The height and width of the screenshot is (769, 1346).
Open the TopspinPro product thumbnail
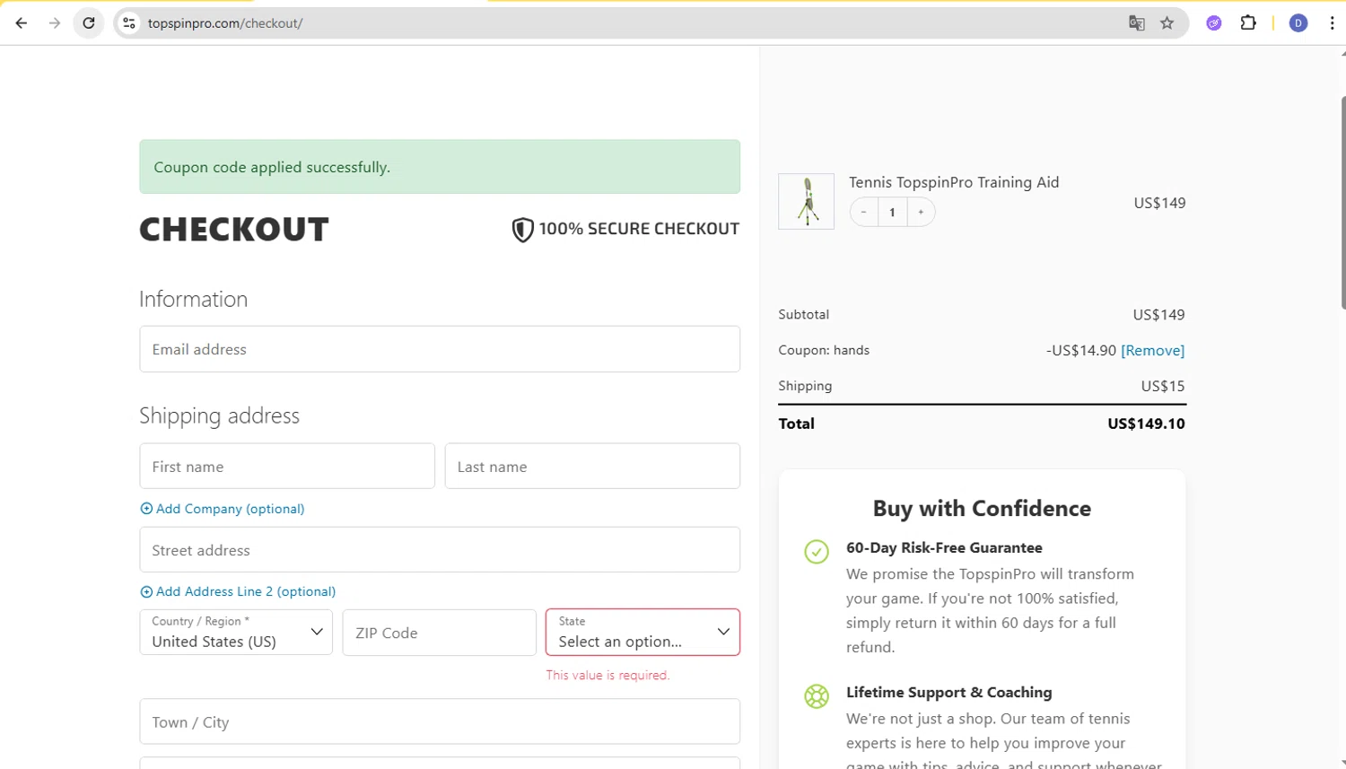(806, 201)
